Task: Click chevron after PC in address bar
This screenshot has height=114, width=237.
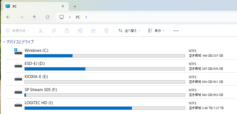Action: 86,17
